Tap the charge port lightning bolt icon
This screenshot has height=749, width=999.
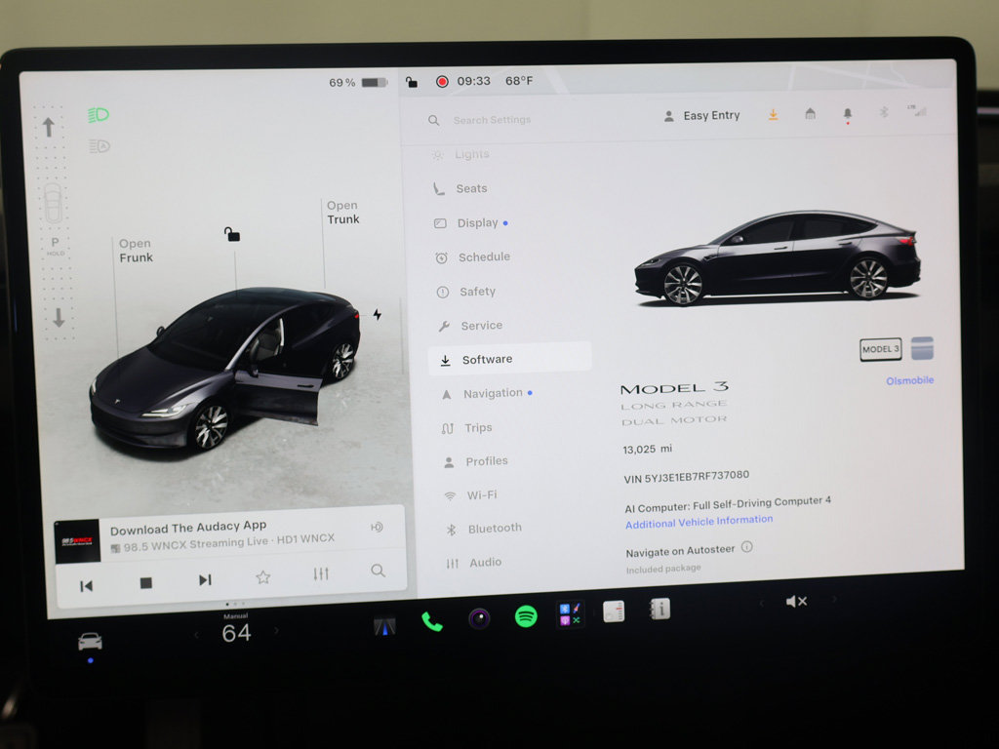coord(378,315)
